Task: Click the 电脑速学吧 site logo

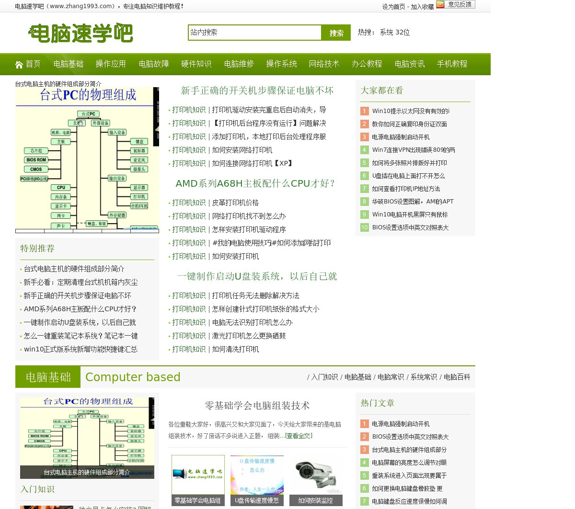Action: 80,33
